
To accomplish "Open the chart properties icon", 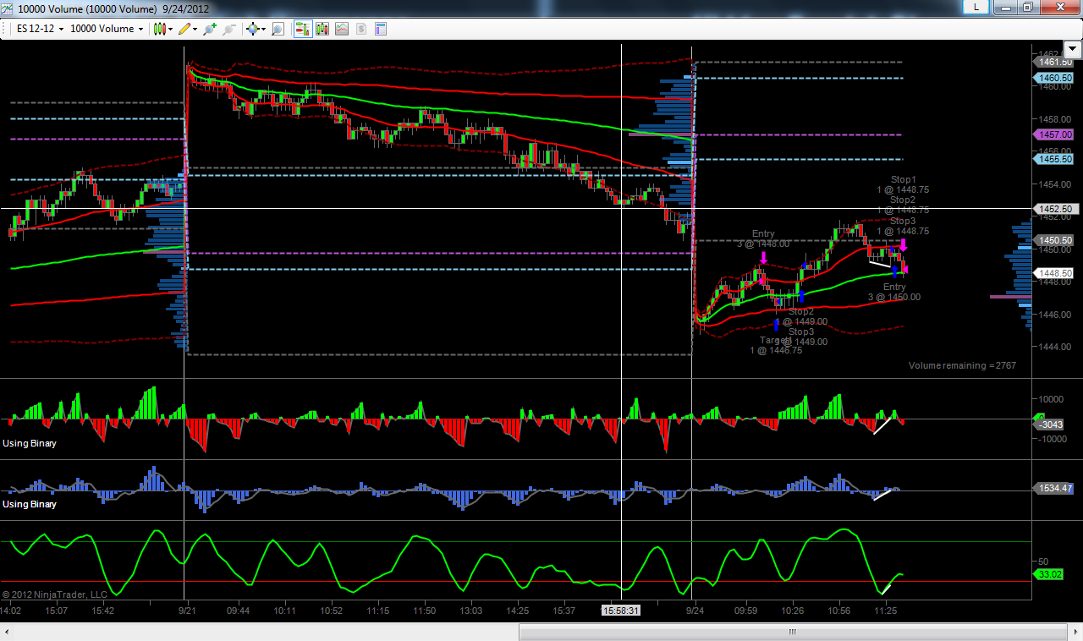I will coord(381,29).
